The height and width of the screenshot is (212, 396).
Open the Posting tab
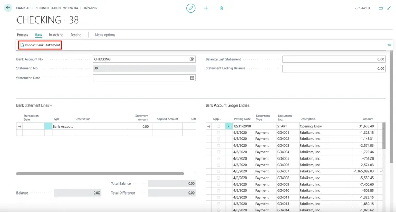point(76,35)
